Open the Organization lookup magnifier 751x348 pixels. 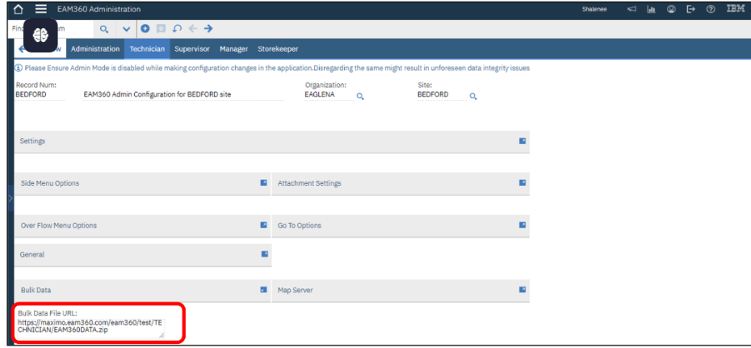360,96
